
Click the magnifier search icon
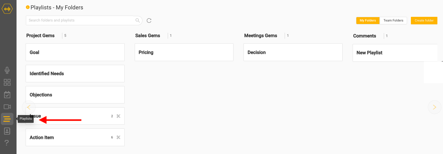point(137,21)
